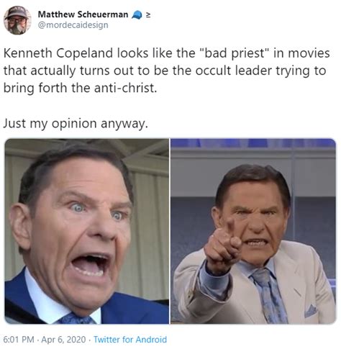Click the blue cap emoji beside the name

coord(137,16)
